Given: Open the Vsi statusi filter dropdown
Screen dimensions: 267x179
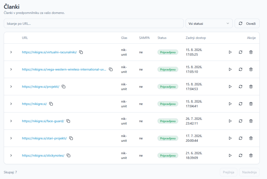Looking at the screenshot, I should tap(209, 23).
